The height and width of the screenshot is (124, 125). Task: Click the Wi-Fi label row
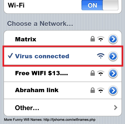coord(63,5)
